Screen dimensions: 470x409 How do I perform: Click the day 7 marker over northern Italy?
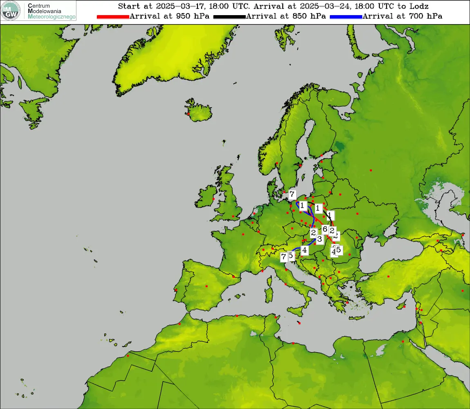click(x=284, y=257)
